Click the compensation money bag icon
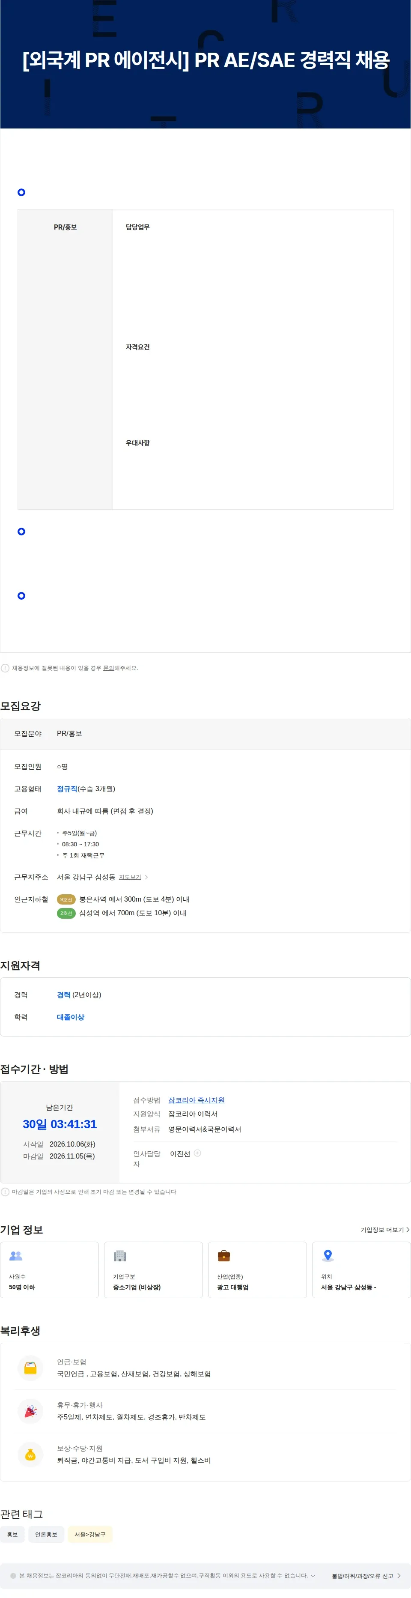The width and height of the screenshot is (411, 1598). 30,1454
